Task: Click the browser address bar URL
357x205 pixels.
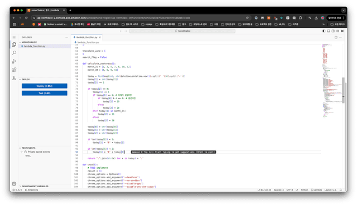Action: click(113, 18)
